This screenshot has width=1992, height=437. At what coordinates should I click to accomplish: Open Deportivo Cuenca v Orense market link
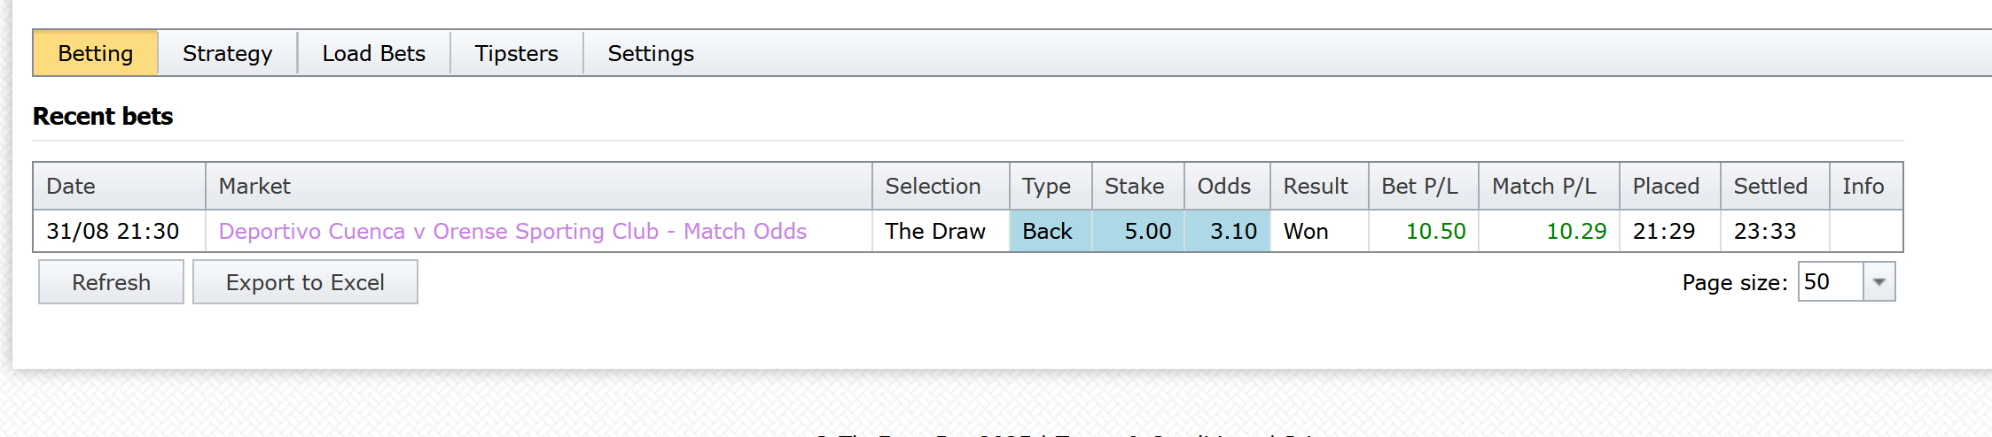(x=512, y=232)
